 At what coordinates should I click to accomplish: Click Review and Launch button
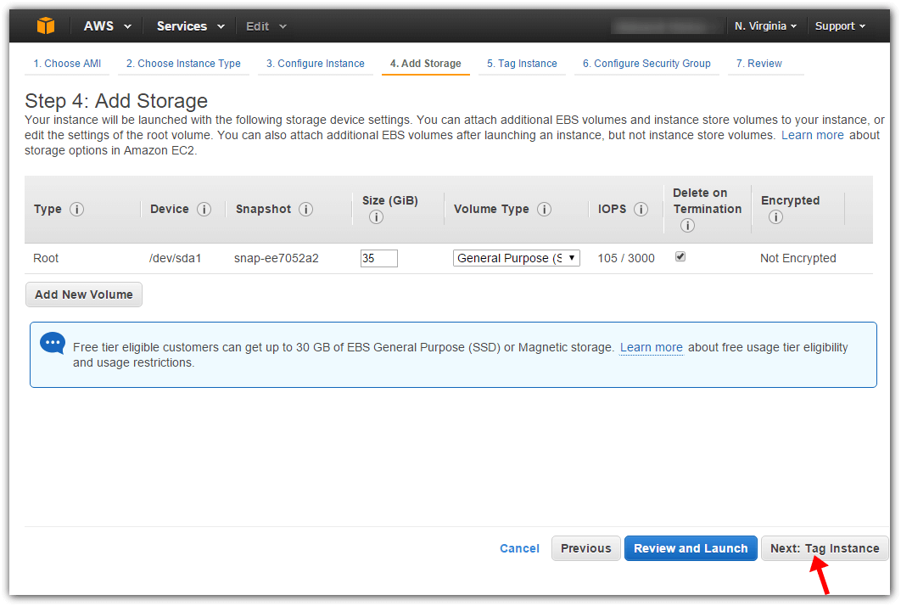point(691,548)
